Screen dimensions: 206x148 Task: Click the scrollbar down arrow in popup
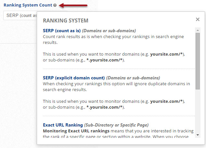(x=197, y=134)
